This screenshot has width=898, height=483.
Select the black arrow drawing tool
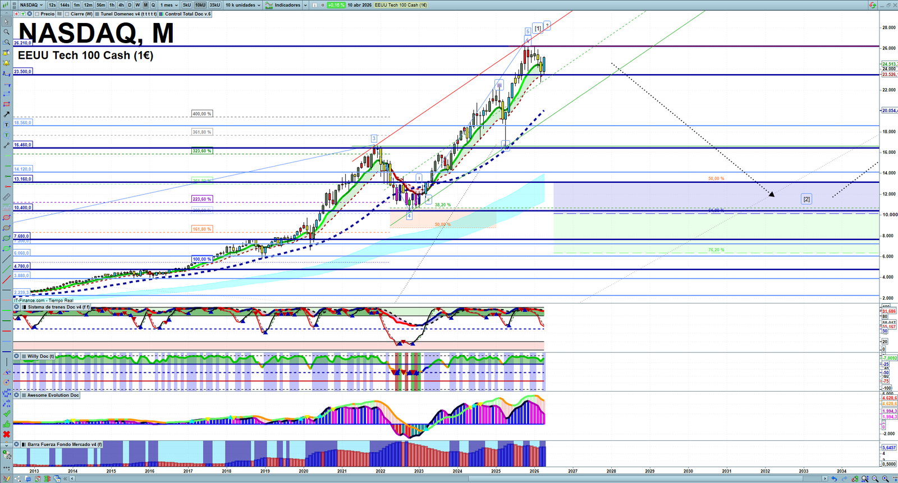pyautogui.click(x=6, y=114)
